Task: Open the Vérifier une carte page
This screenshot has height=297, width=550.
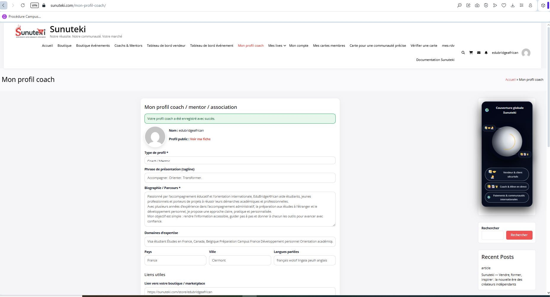Action: [424, 46]
